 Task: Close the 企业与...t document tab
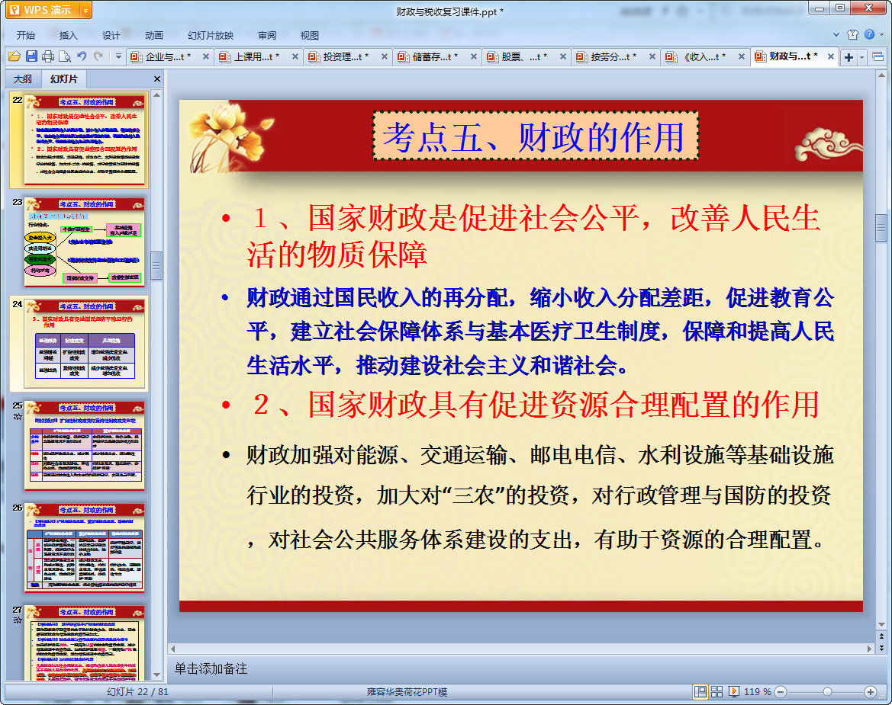[x=206, y=57]
